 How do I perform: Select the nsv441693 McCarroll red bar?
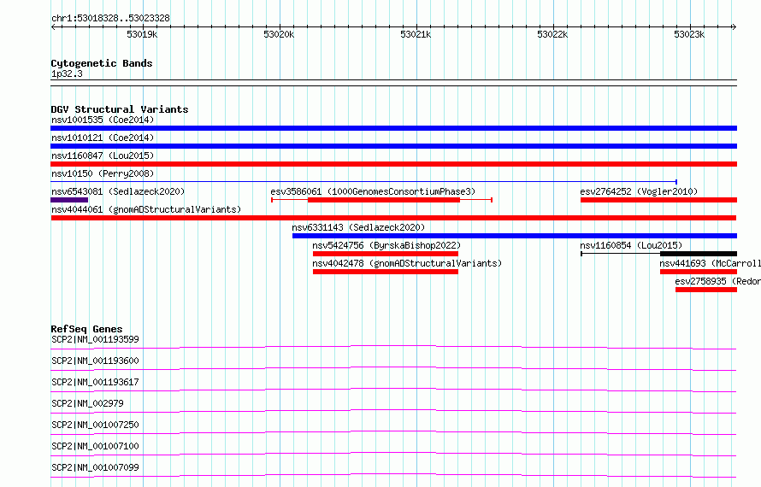699,272
